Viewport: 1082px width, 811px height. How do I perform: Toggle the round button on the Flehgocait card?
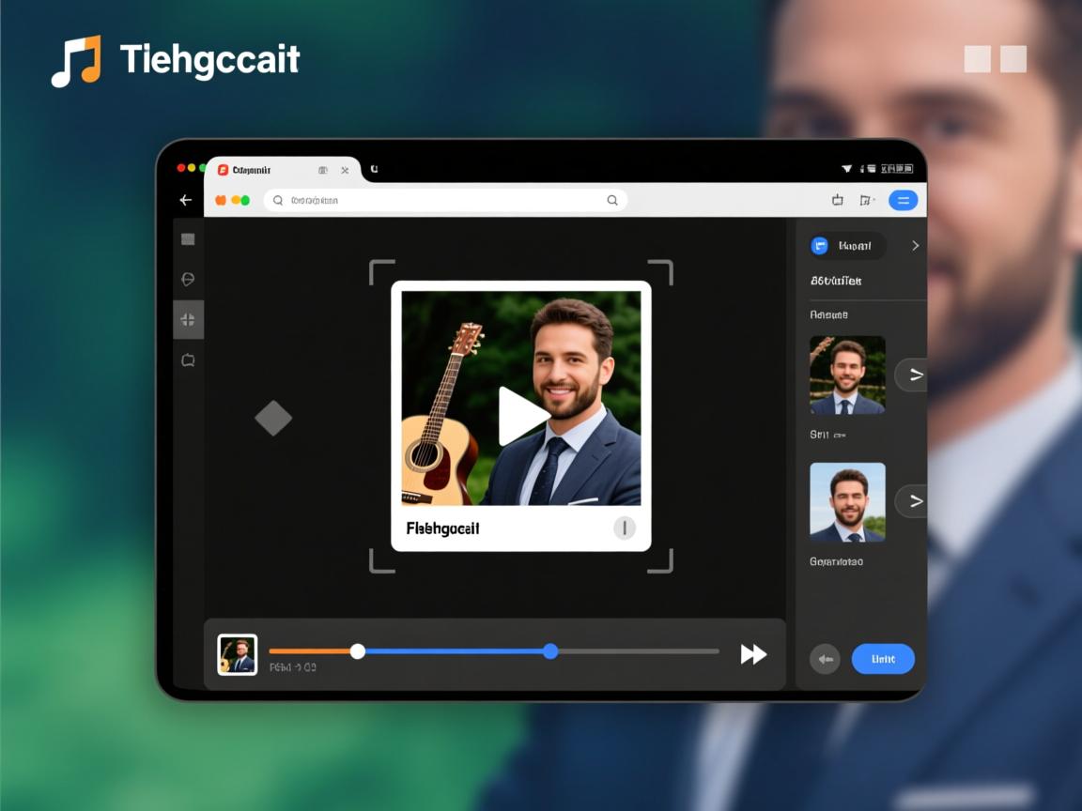coord(625,528)
